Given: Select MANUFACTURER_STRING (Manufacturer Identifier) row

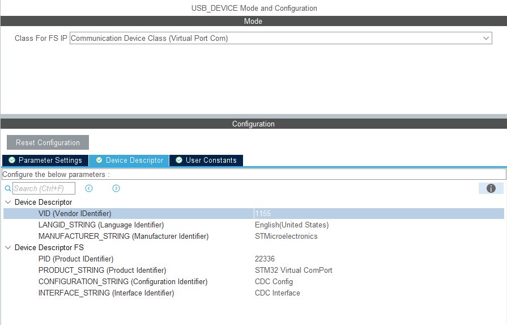Looking at the screenshot, I should click(254, 237).
